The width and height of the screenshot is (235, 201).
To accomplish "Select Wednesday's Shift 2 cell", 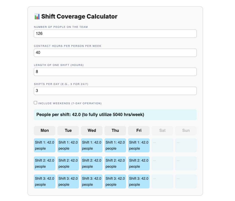I will tap(91, 163).
